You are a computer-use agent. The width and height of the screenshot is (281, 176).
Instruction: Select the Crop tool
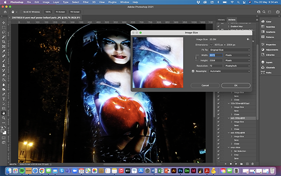[x=4, y=42]
